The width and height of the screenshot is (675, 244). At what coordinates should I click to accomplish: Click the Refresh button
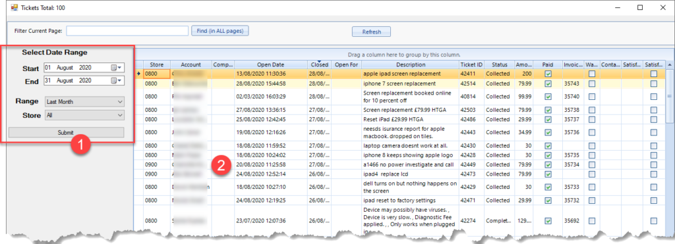coord(372,32)
